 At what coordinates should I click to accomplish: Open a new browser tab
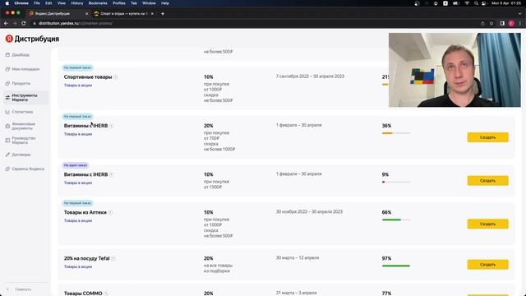[163, 14]
